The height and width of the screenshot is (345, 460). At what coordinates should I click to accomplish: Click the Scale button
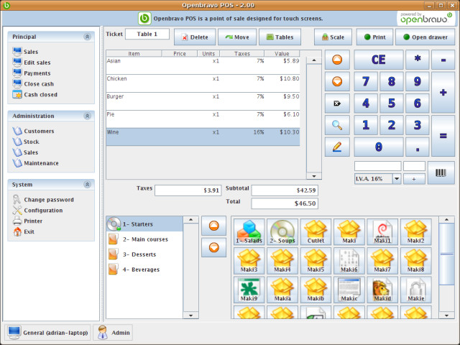pyautogui.click(x=333, y=37)
